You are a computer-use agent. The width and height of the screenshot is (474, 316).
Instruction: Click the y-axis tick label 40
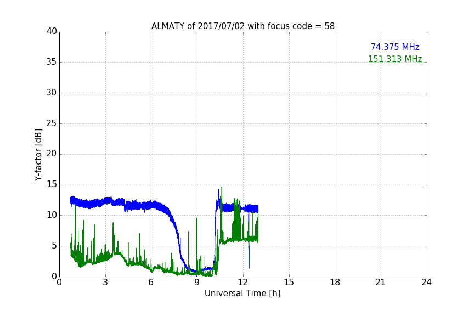coord(52,31)
